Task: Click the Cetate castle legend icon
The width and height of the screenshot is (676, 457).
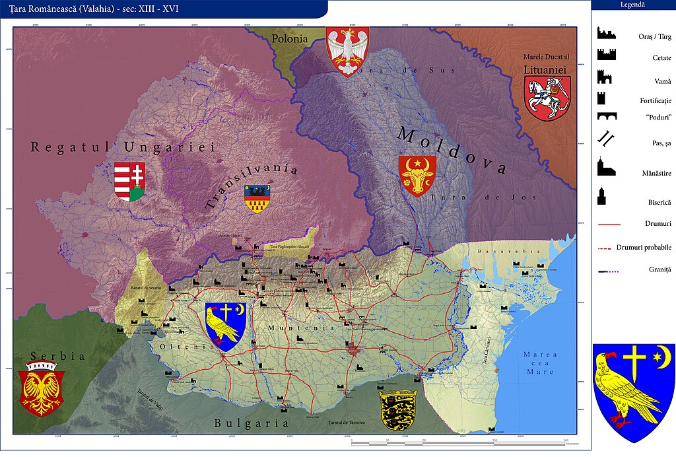Action: point(607,54)
